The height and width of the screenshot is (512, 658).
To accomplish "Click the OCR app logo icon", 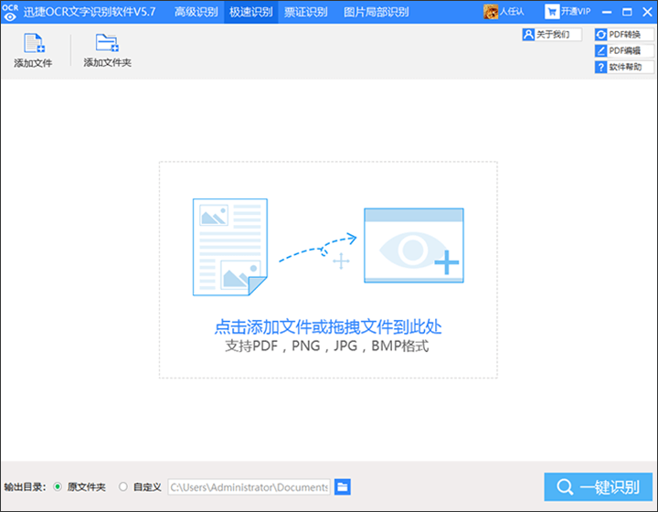I will click(10, 11).
